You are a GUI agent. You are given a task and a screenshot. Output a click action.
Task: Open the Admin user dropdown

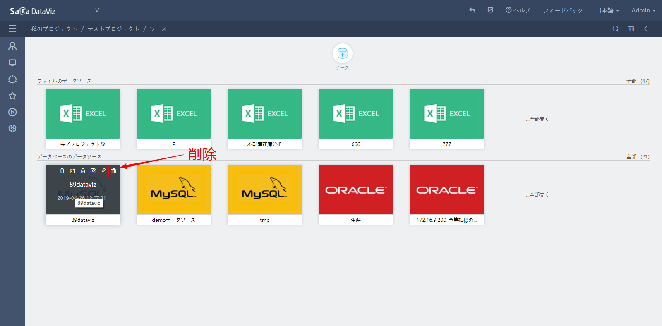(643, 10)
